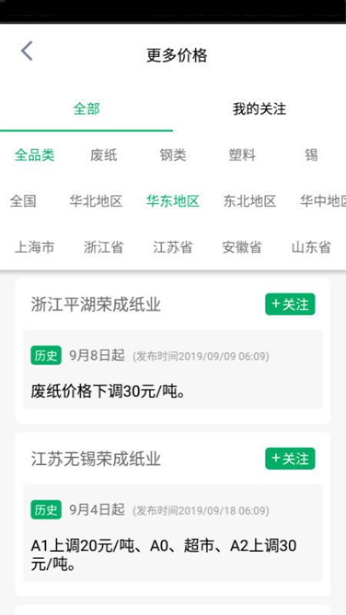Open 历史 tag in 江苏无锡荣成纸业 card
The width and height of the screenshot is (346, 615).
click(x=46, y=510)
